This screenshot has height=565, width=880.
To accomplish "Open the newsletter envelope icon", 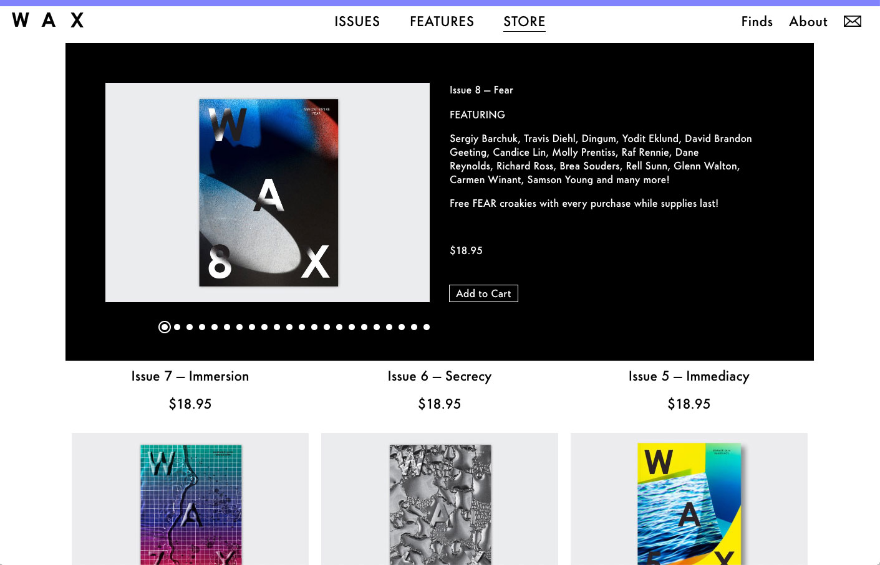I will (852, 21).
